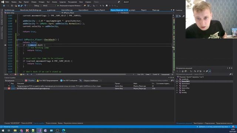This screenshot has height=133, width=237.
Task: Sort by the Файл column header
Action: tap(135, 83)
